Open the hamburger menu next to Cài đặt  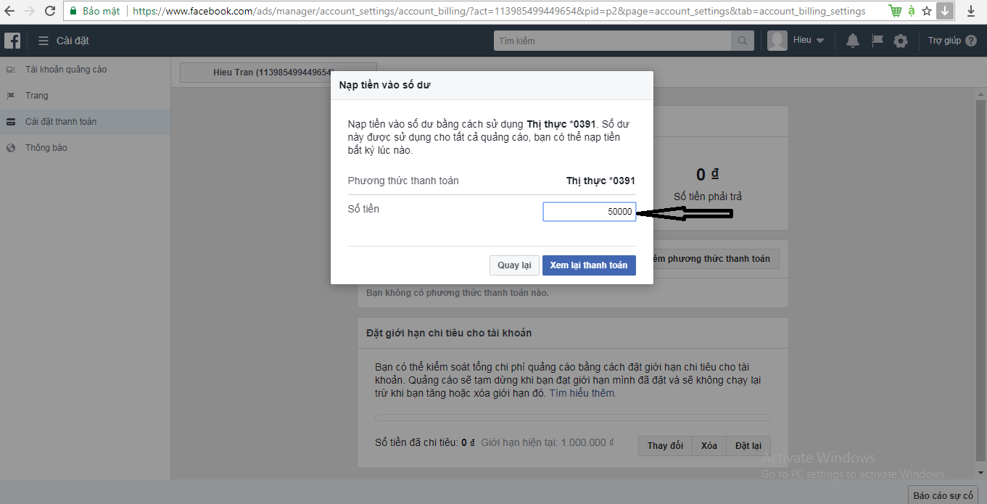click(x=44, y=41)
